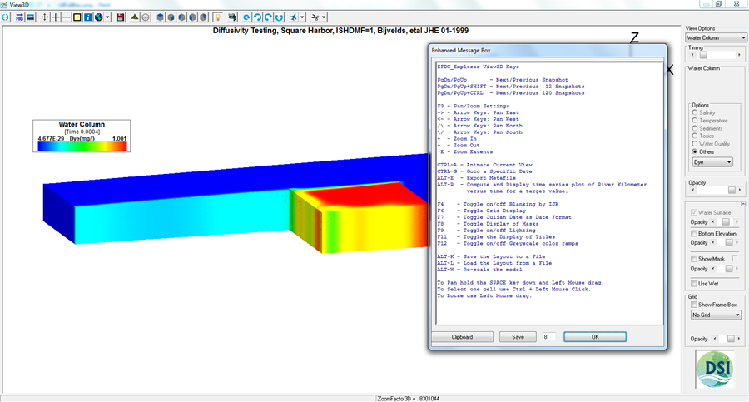Image resolution: width=749 pixels, height=402 pixels.
Task: Click the Clipboard button
Action: (462, 337)
